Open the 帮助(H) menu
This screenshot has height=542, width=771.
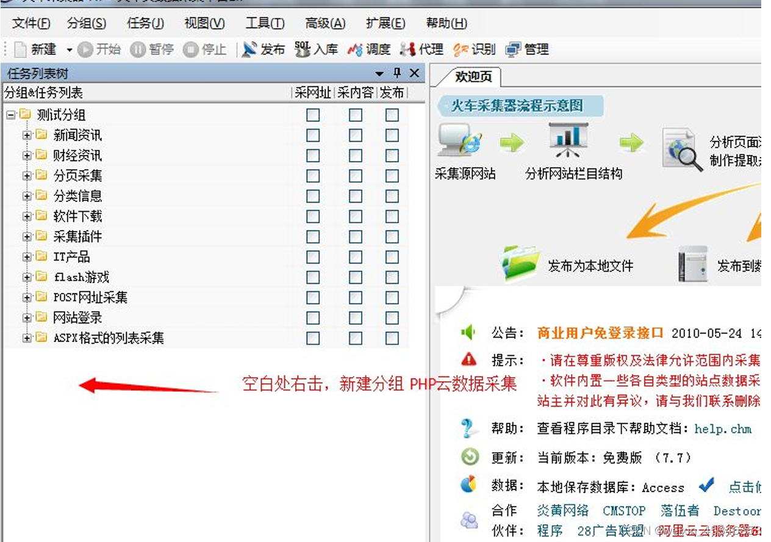coord(446,23)
